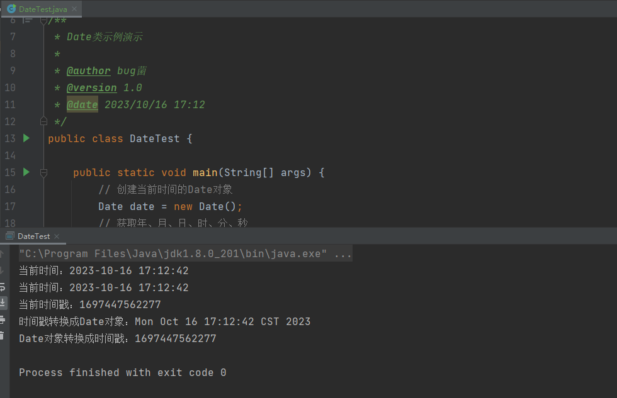Collapse the main method fold marker at line 15

[43, 172]
